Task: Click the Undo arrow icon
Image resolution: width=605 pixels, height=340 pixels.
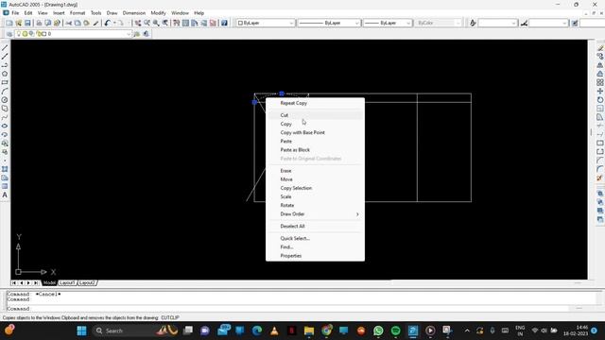Action: (x=108, y=23)
